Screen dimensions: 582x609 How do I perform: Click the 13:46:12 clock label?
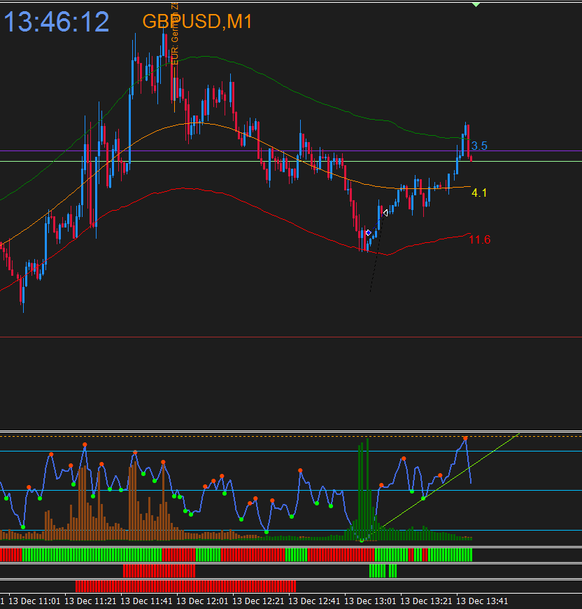pos(57,22)
